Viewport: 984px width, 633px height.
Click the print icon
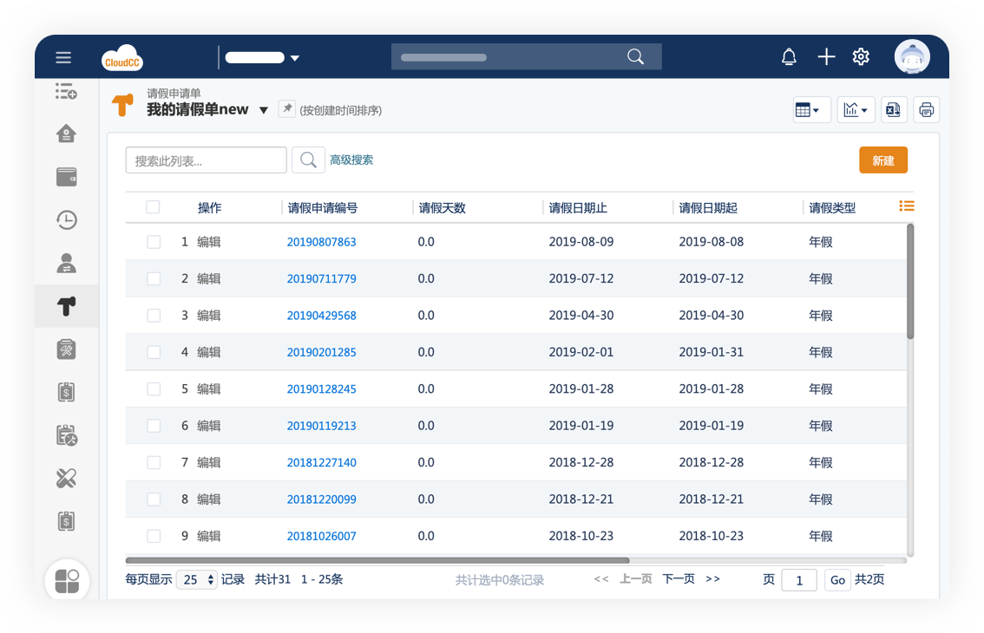(x=926, y=109)
